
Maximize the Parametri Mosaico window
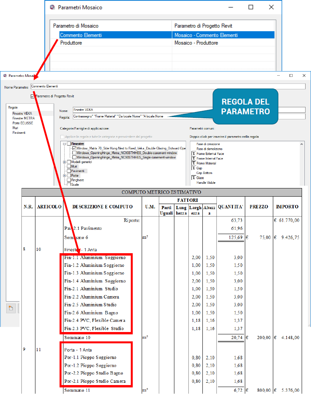(251, 7)
